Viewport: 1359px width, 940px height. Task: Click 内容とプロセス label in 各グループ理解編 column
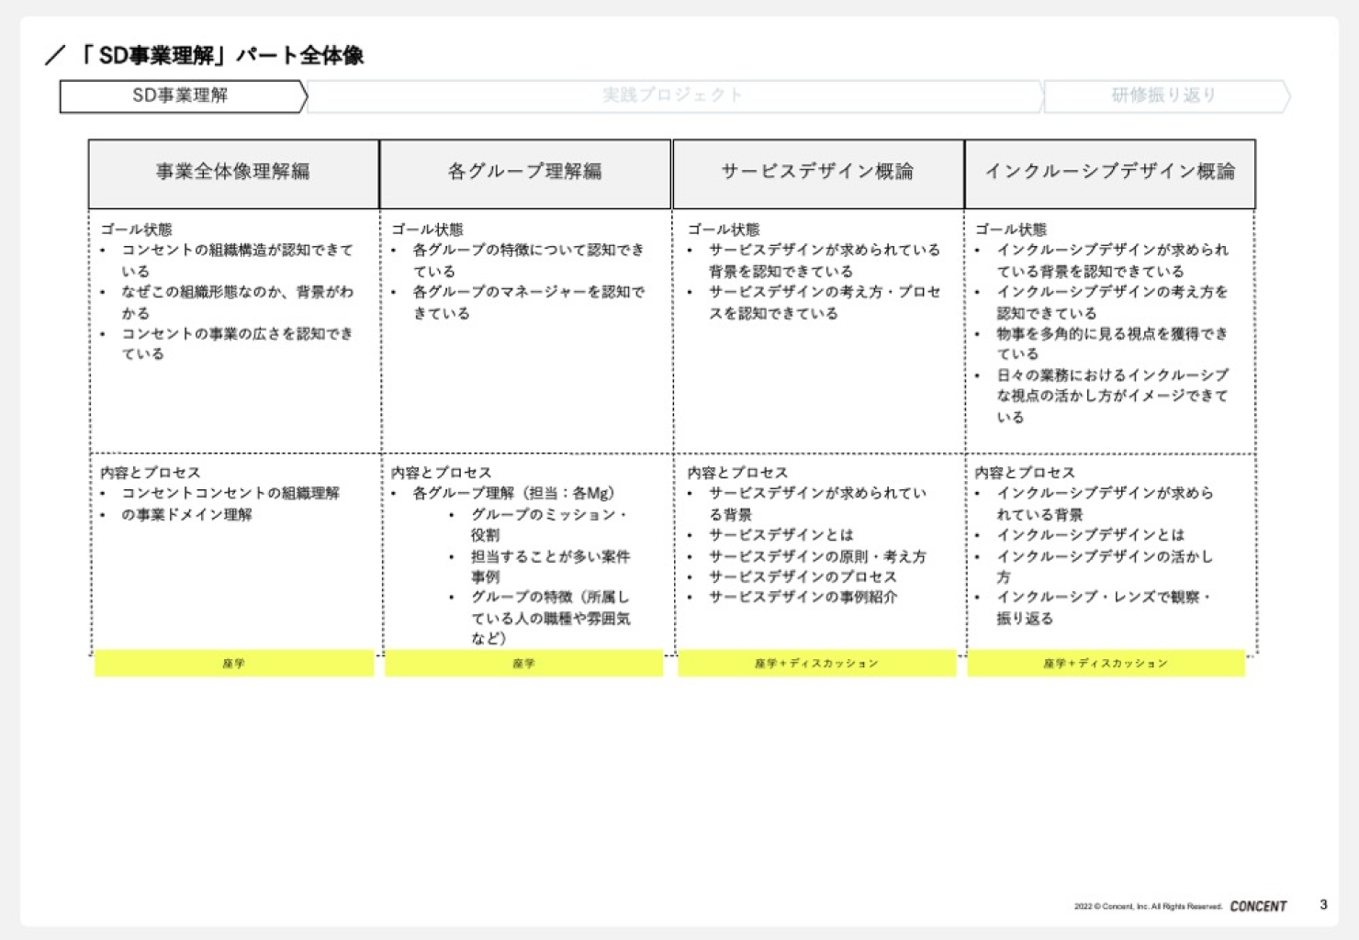coord(441,473)
